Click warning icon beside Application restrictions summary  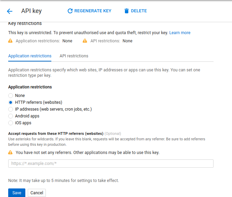point(10,41)
